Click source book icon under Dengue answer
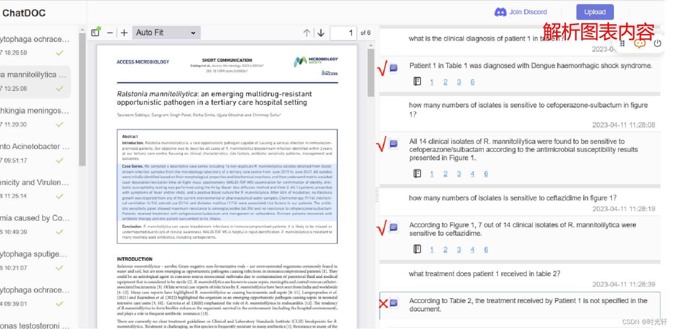 417,81
